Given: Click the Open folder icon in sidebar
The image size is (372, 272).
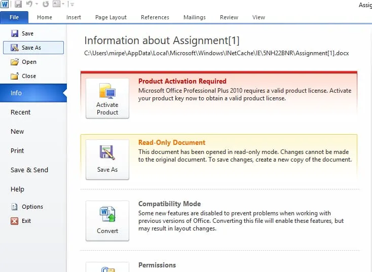Looking at the screenshot, I should tap(15, 62).
